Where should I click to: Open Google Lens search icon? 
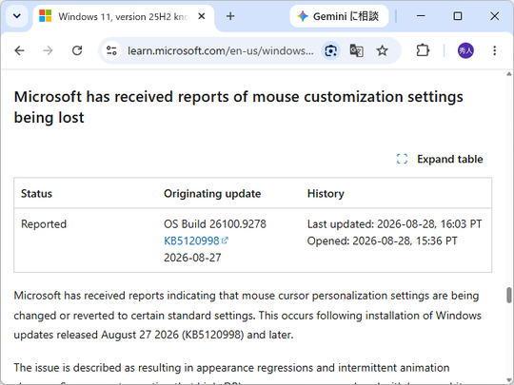[330, 50]
